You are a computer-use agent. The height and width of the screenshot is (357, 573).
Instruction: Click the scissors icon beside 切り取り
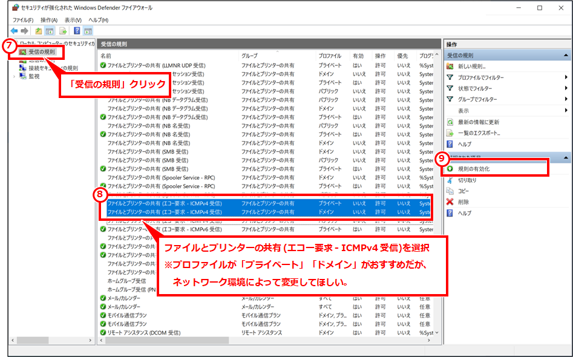(x=450, y=180)
